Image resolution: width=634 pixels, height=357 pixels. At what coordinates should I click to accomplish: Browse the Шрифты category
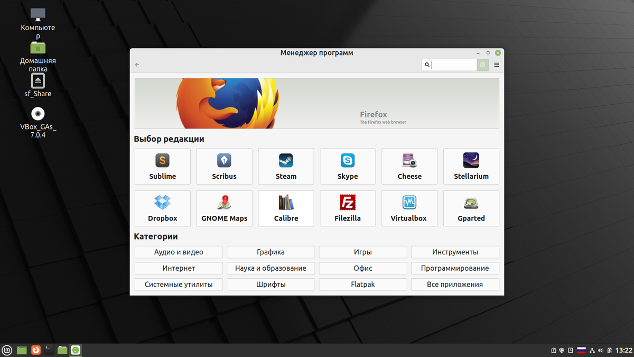[271, 285]
